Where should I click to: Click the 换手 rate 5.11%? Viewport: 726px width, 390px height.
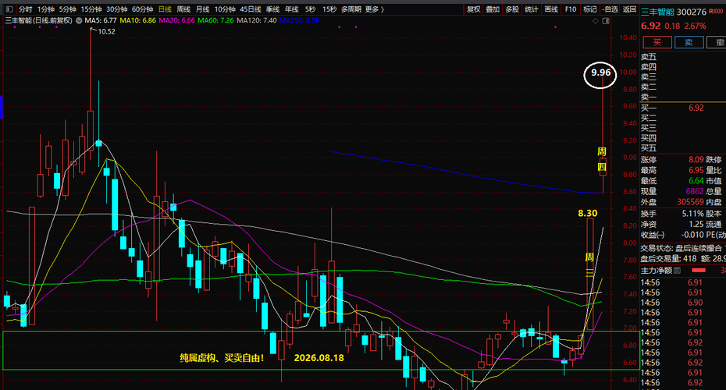click(x=692, y=214)
